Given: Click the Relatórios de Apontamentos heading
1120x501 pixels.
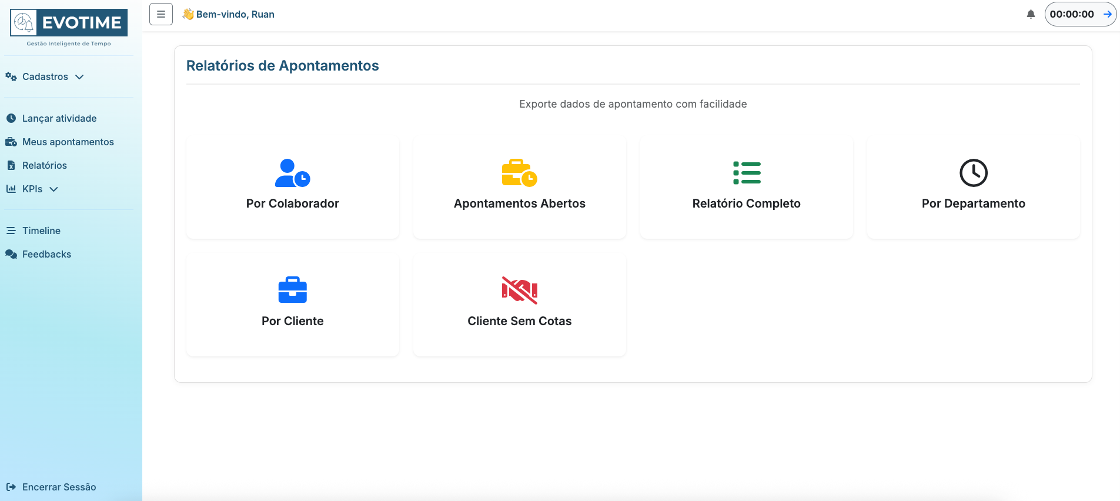Looking at the screenshot, I should coord(283,65).
